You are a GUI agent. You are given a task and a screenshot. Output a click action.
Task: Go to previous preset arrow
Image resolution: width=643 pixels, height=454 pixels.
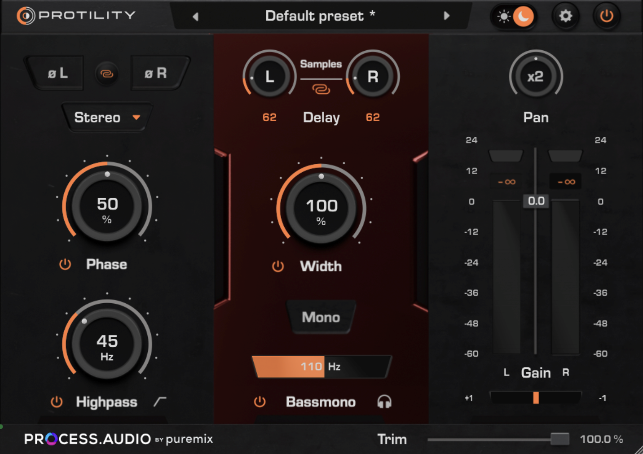tap(195, 17)
